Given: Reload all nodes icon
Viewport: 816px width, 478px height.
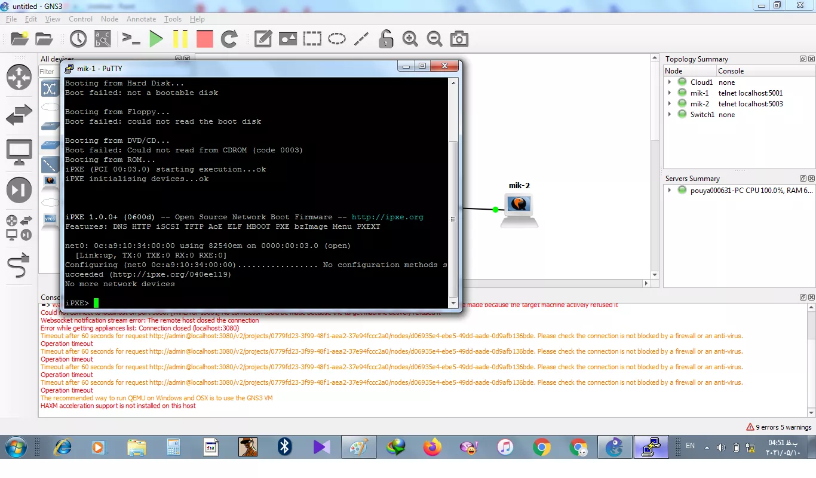Looking at the screenshot, I should click(x=229, y=39).
